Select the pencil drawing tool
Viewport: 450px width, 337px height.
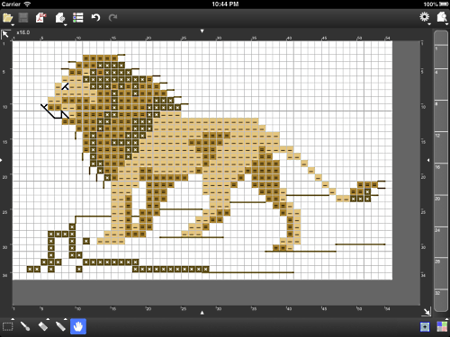point(60,326)
